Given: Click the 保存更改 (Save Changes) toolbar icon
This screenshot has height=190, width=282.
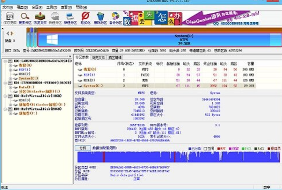Looking at the screenshot, I should click(10, 18).
